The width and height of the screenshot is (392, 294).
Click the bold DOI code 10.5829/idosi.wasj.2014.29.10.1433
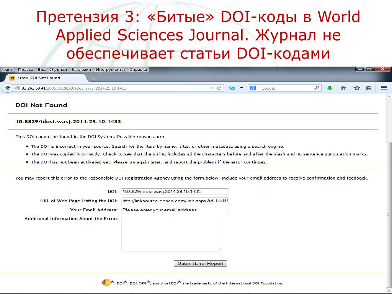68,121
